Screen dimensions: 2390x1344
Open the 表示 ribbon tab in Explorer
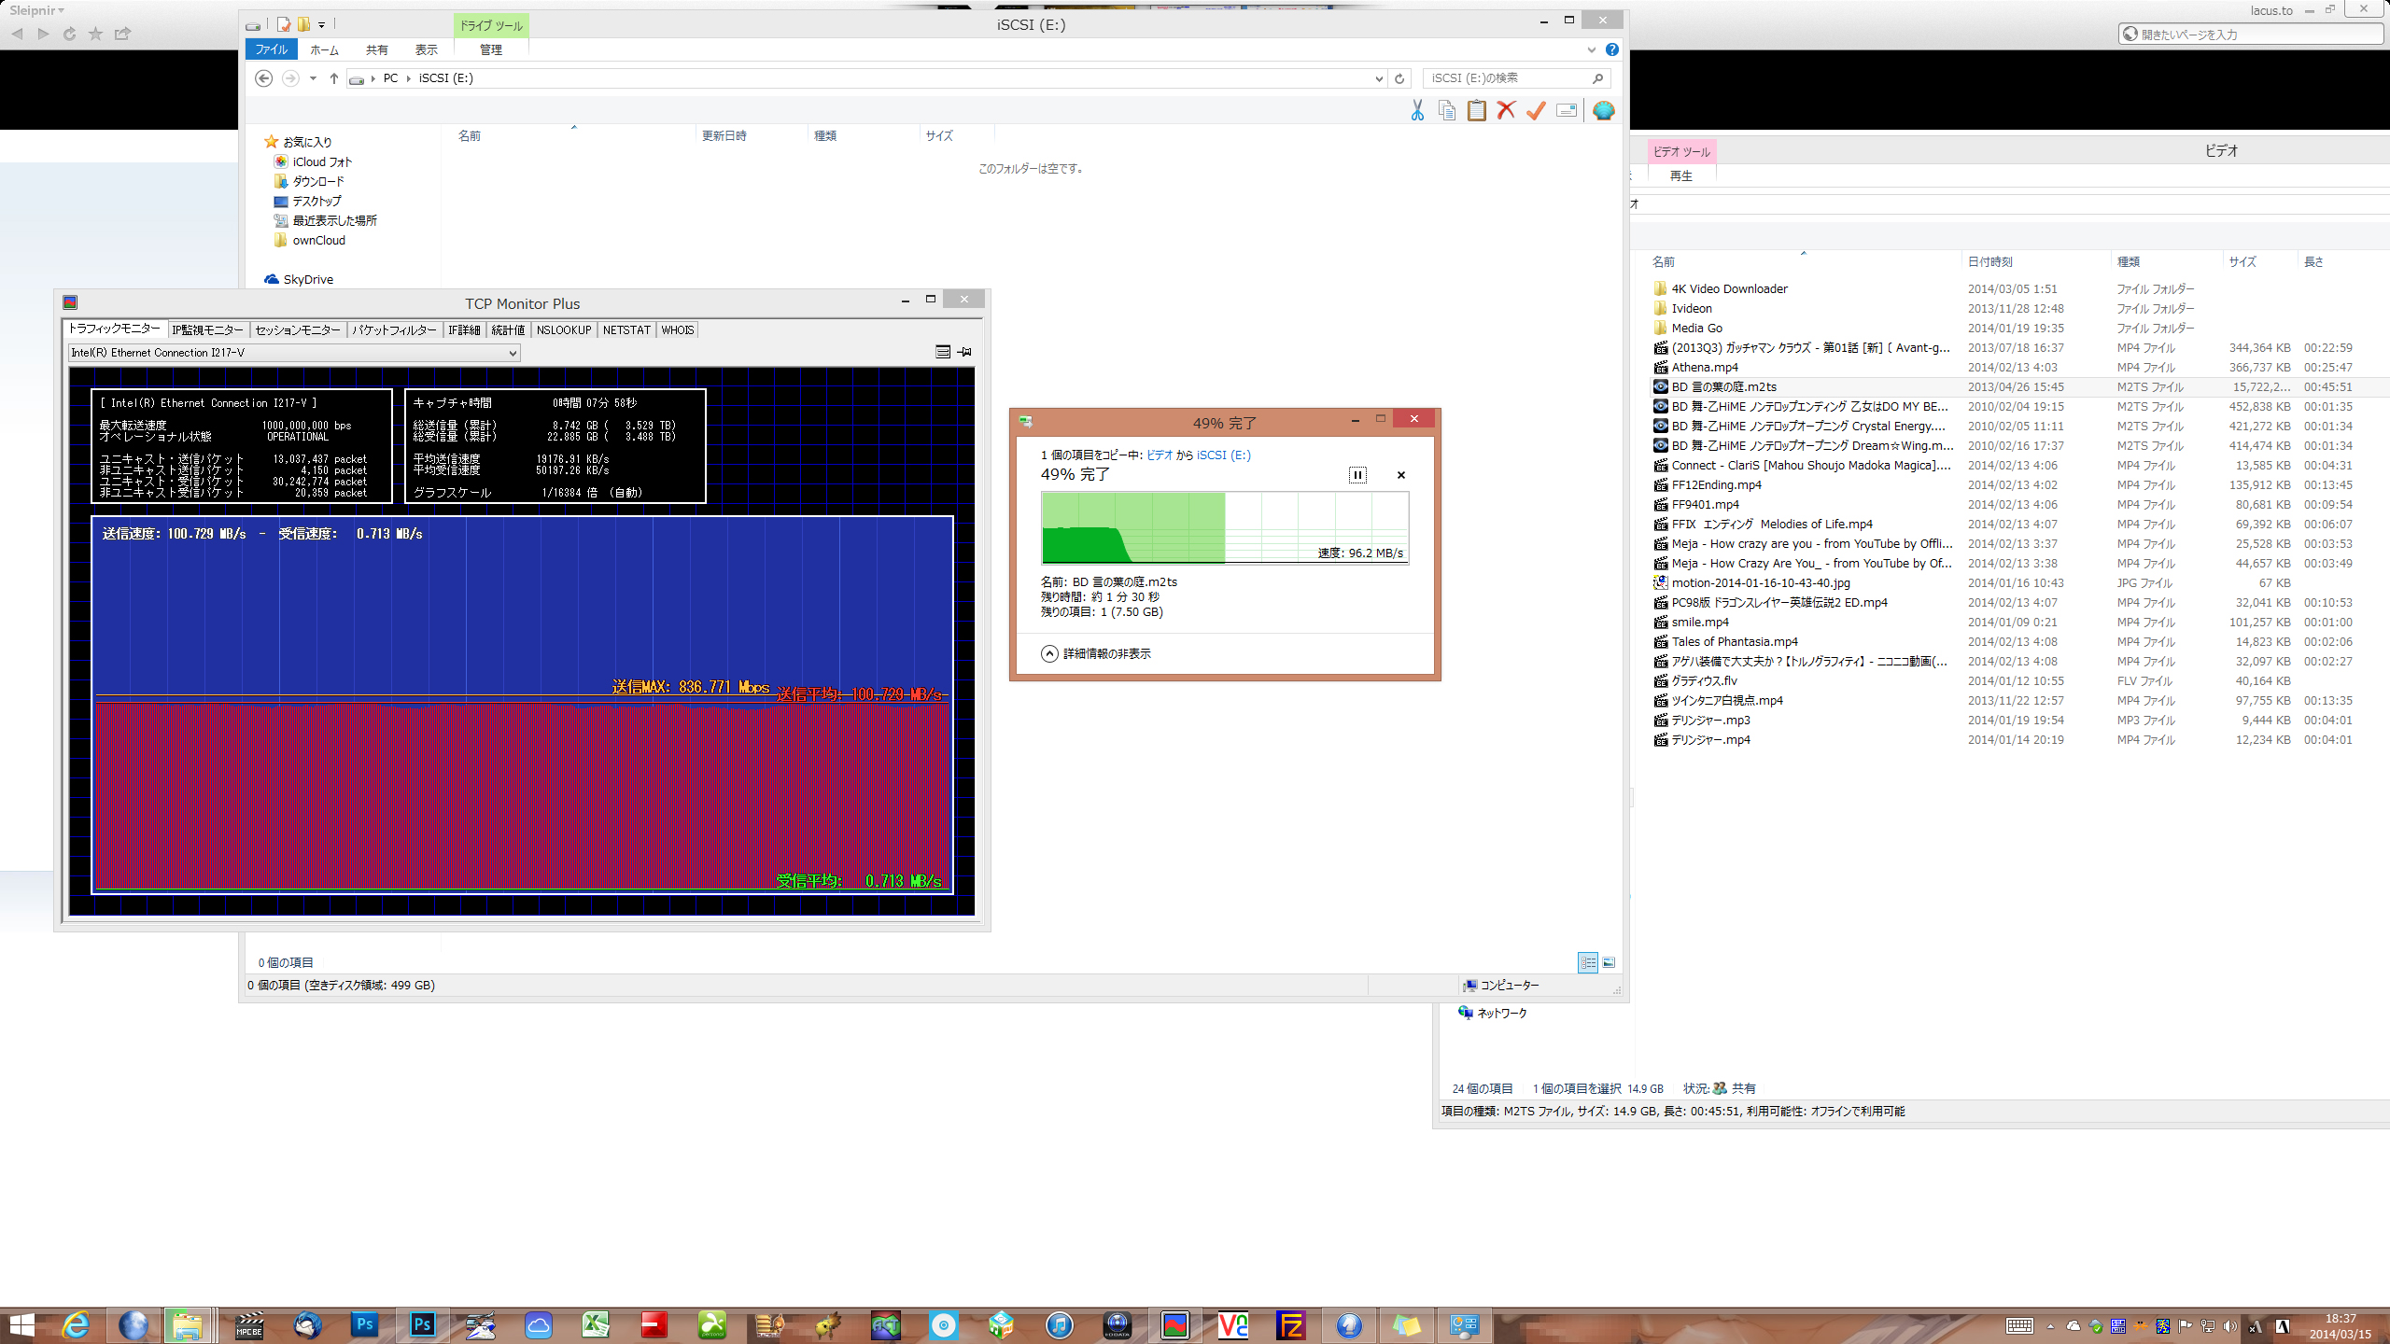[x=426, y=49]
